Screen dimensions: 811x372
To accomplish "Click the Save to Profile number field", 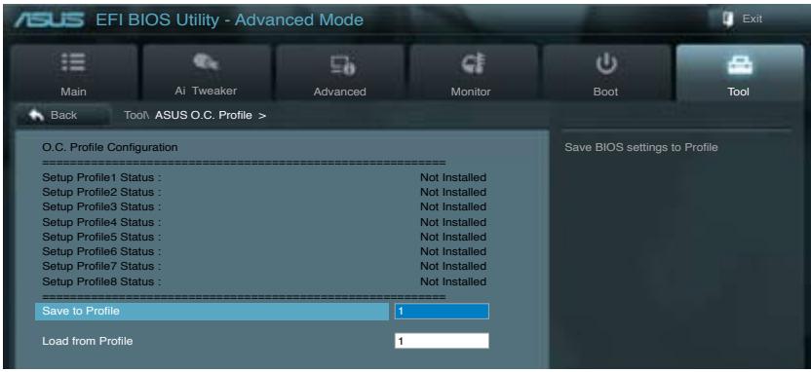I will (x=442, y=311).
